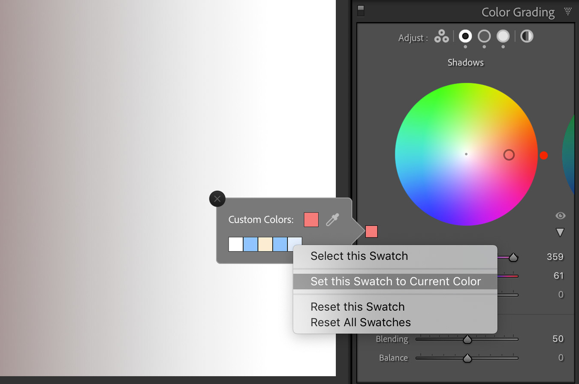The height and width of the screenshot is (384, 579).
Task: Select the Highlights adjust icon
Action: [503, 36]
